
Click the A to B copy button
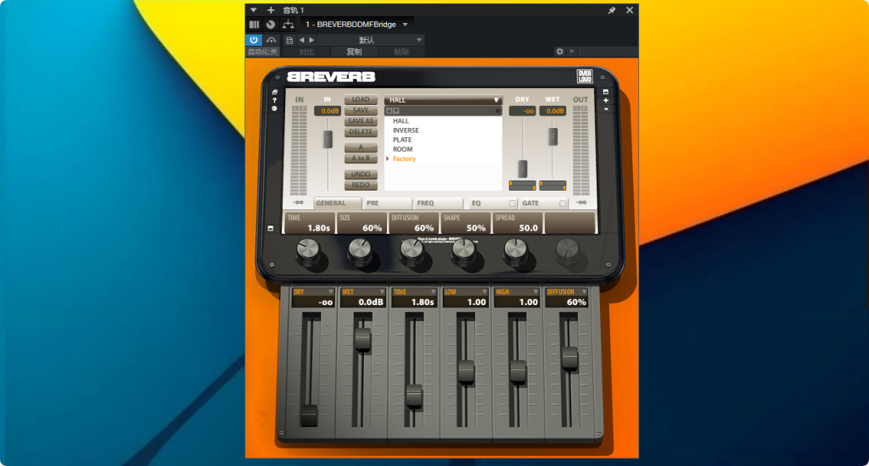(x=361, y=158)
